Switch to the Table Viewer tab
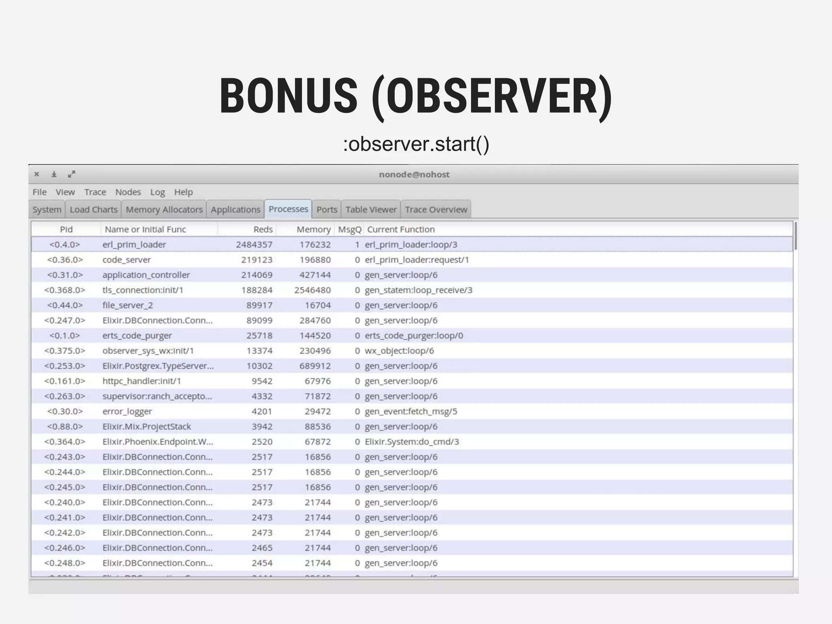The height and width of the screenshot is (624, 832). pos(371,209)
